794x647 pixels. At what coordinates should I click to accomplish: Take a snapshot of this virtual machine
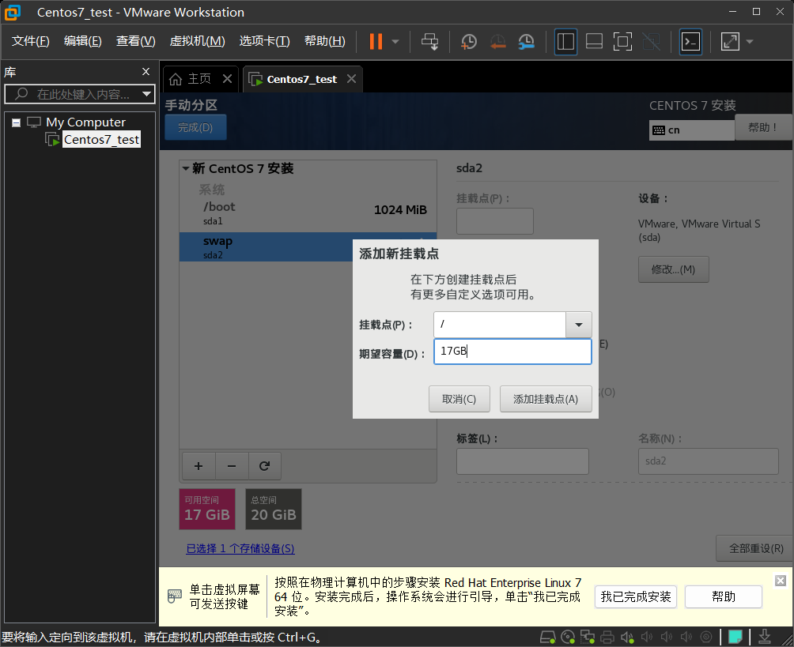click(x=469, y=42)
